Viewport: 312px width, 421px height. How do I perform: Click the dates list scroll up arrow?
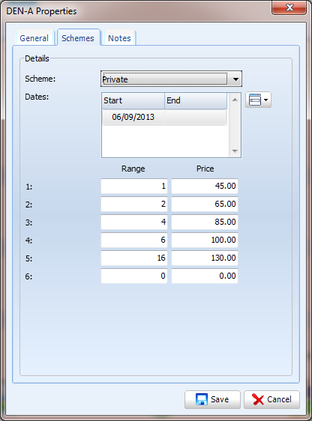click(235, 100)
